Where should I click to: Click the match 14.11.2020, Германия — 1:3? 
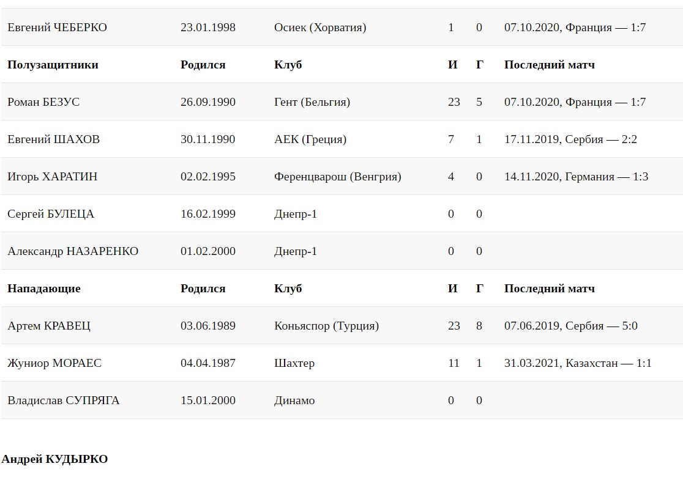576,177
